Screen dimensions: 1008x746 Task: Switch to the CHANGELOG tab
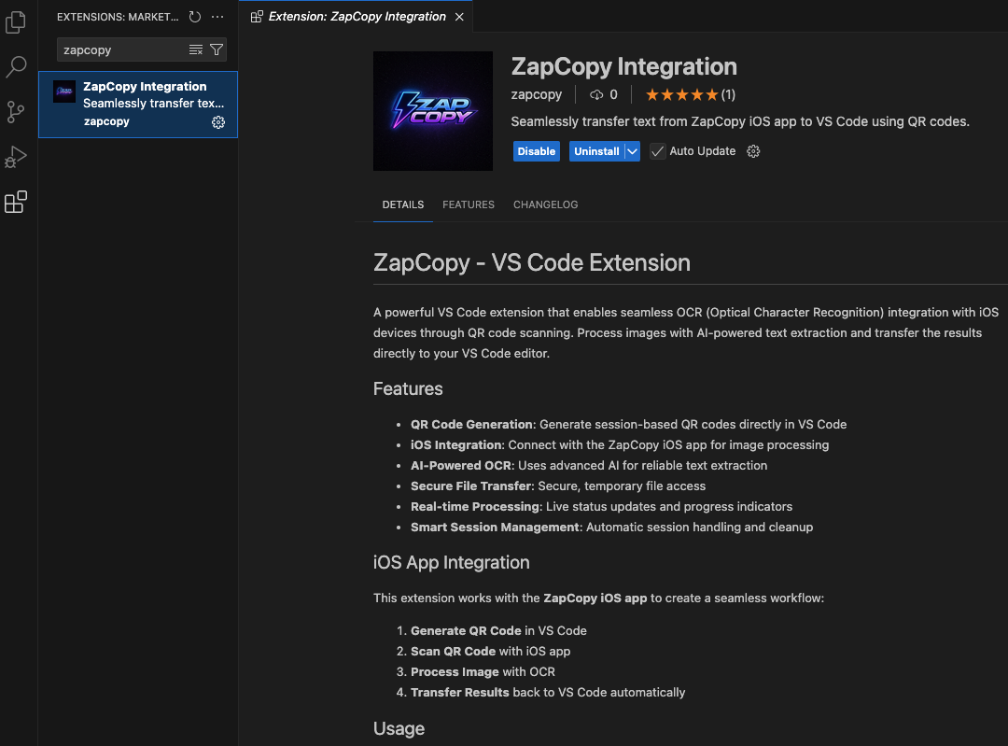tap(546, 204)
